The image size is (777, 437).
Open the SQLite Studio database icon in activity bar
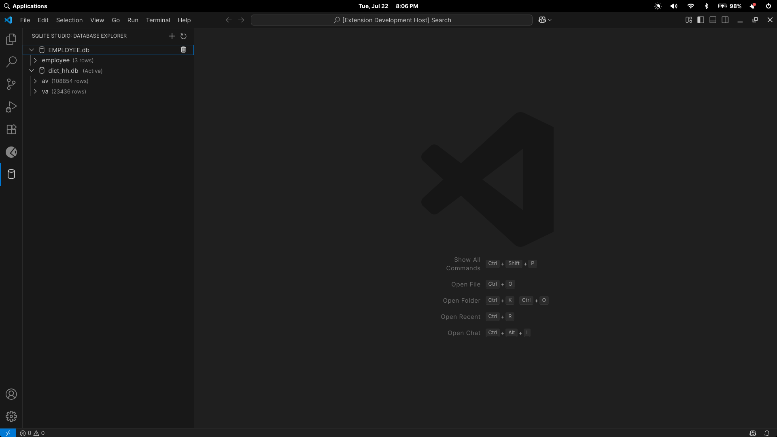click(11, 174)
